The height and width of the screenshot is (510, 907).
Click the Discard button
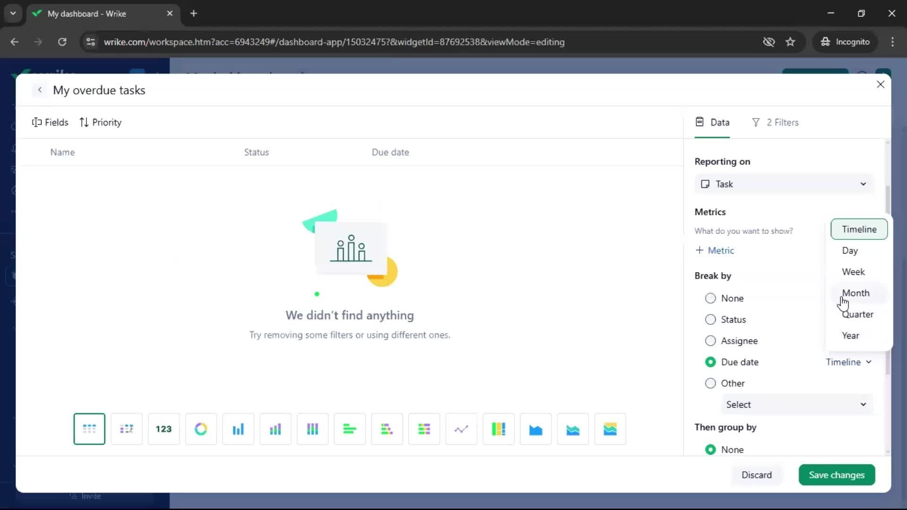coord(756,475)
